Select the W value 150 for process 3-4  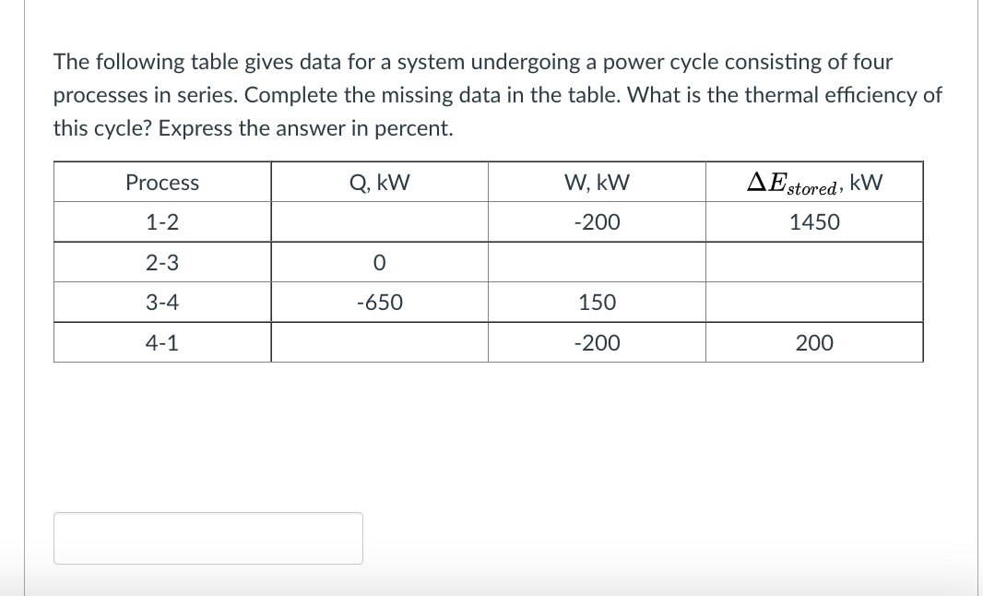click(x=597, y=302)
